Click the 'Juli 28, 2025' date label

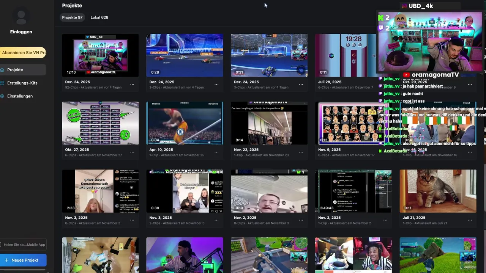click(x=330, y=82)
